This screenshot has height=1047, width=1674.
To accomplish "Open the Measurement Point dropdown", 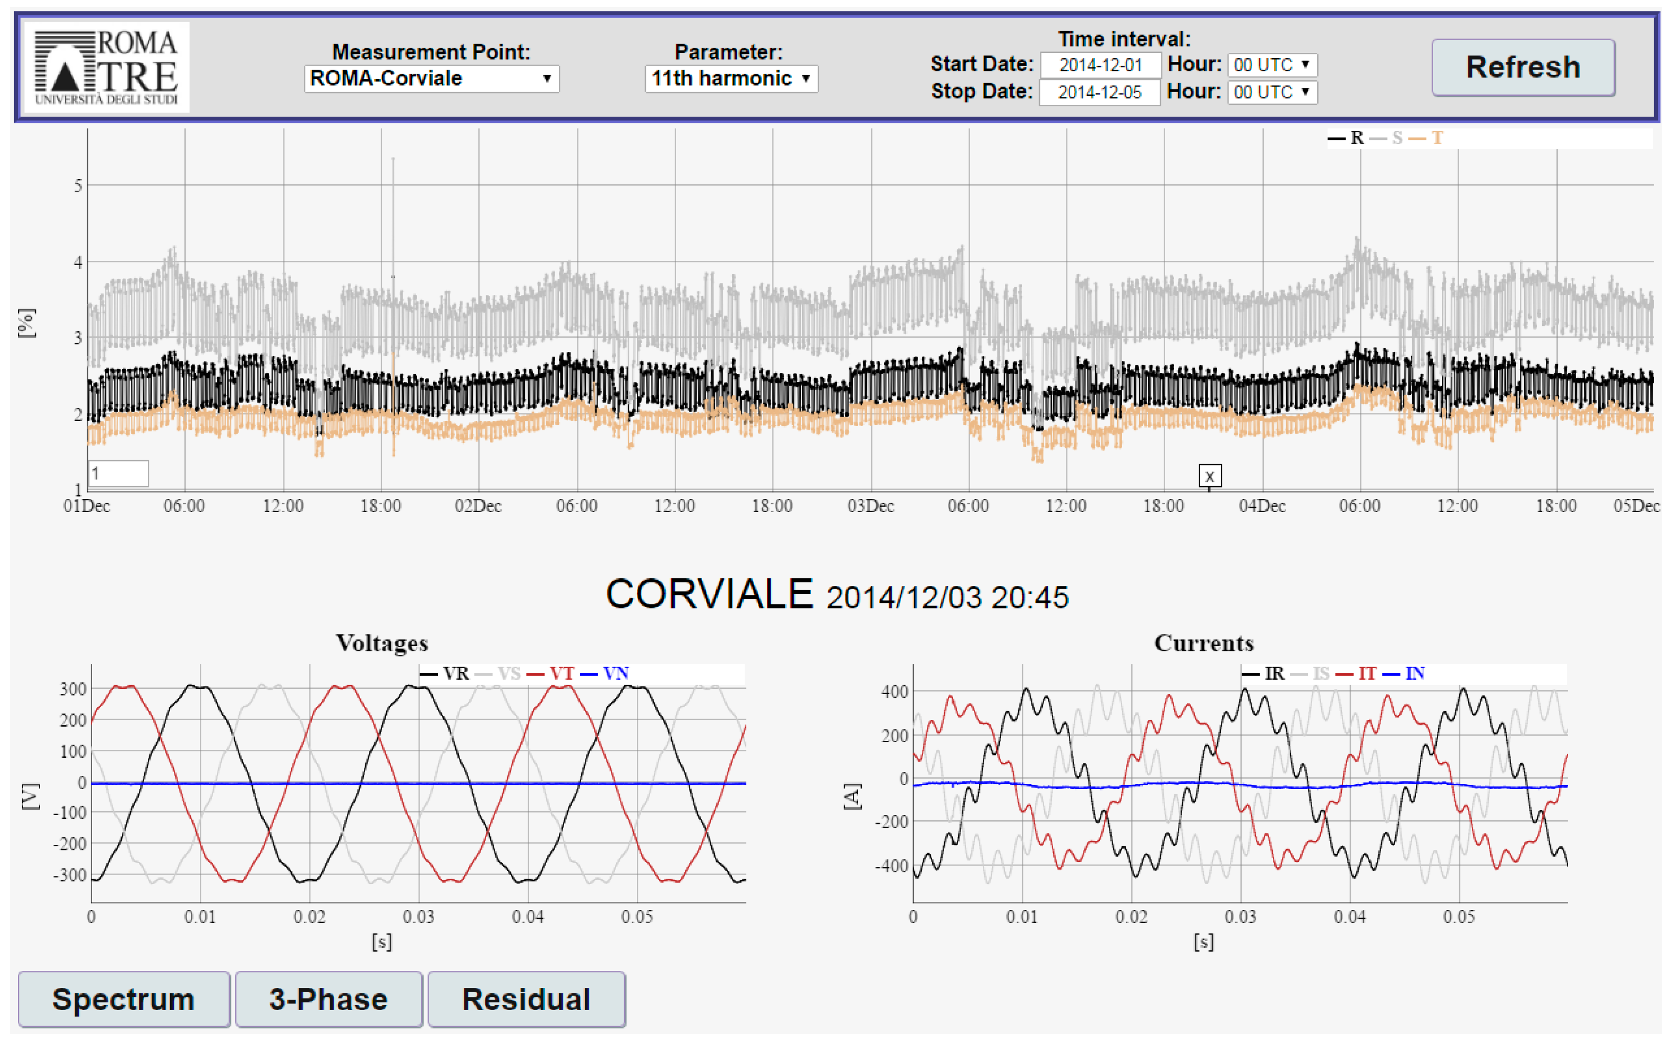I will tap(431, 78).
